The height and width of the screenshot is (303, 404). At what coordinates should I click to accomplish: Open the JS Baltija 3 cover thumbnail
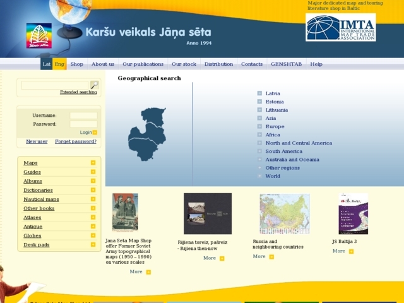coord(353,214)
